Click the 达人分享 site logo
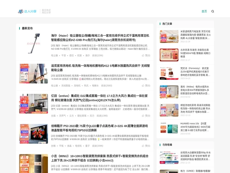 pyautogui.click(x=27, y=11)
